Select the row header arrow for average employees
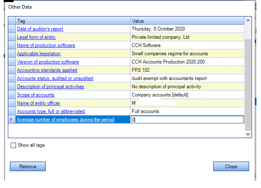 12,120
